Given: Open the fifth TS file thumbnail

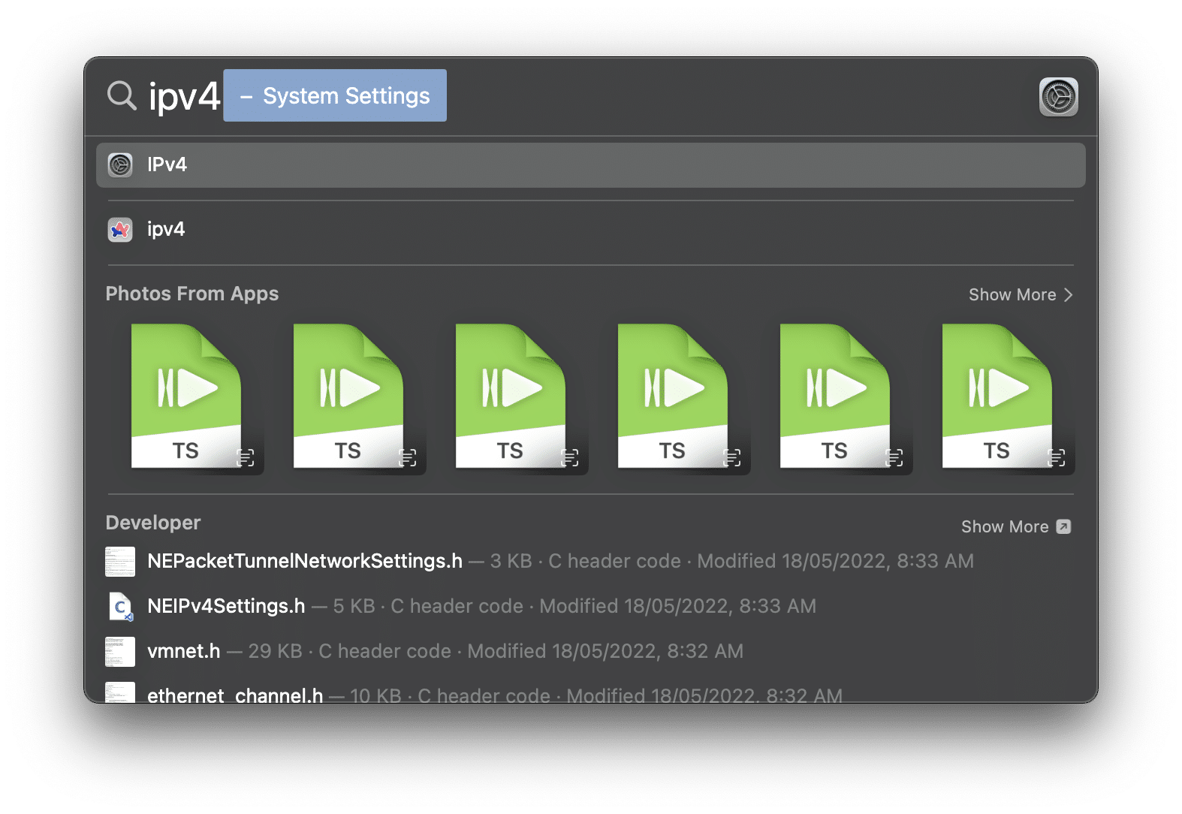Looking at the screenshot, I should coord(835,396).
